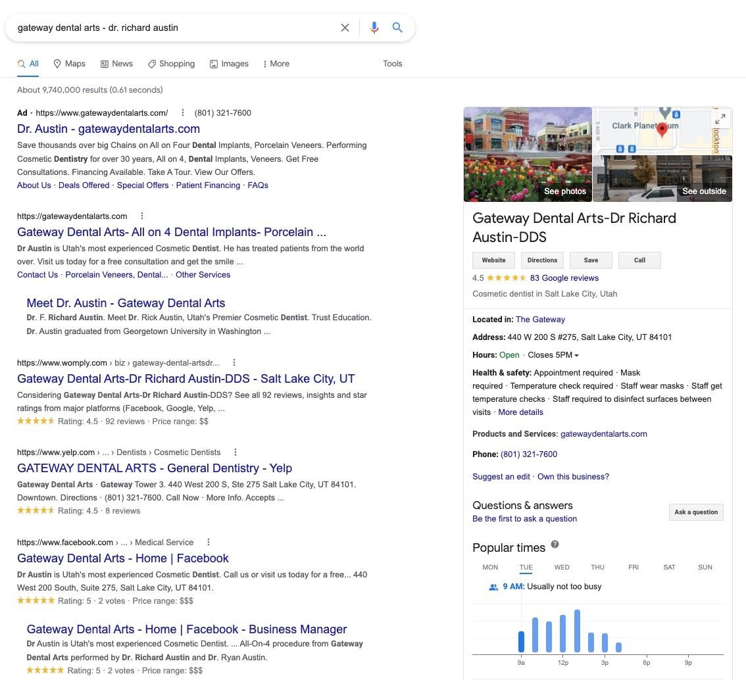Open the Special Offers ad sitelink
This screenshot has width=746, height=680.
pyautogui.click(x=143, y=185)
